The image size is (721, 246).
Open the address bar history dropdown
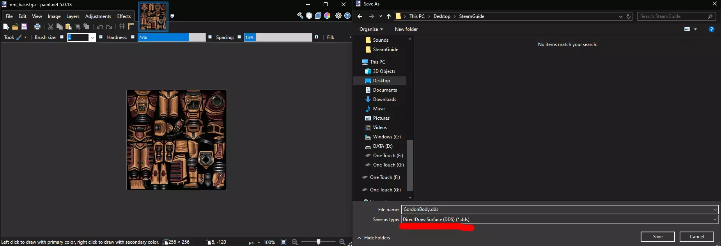click(621, 16)
